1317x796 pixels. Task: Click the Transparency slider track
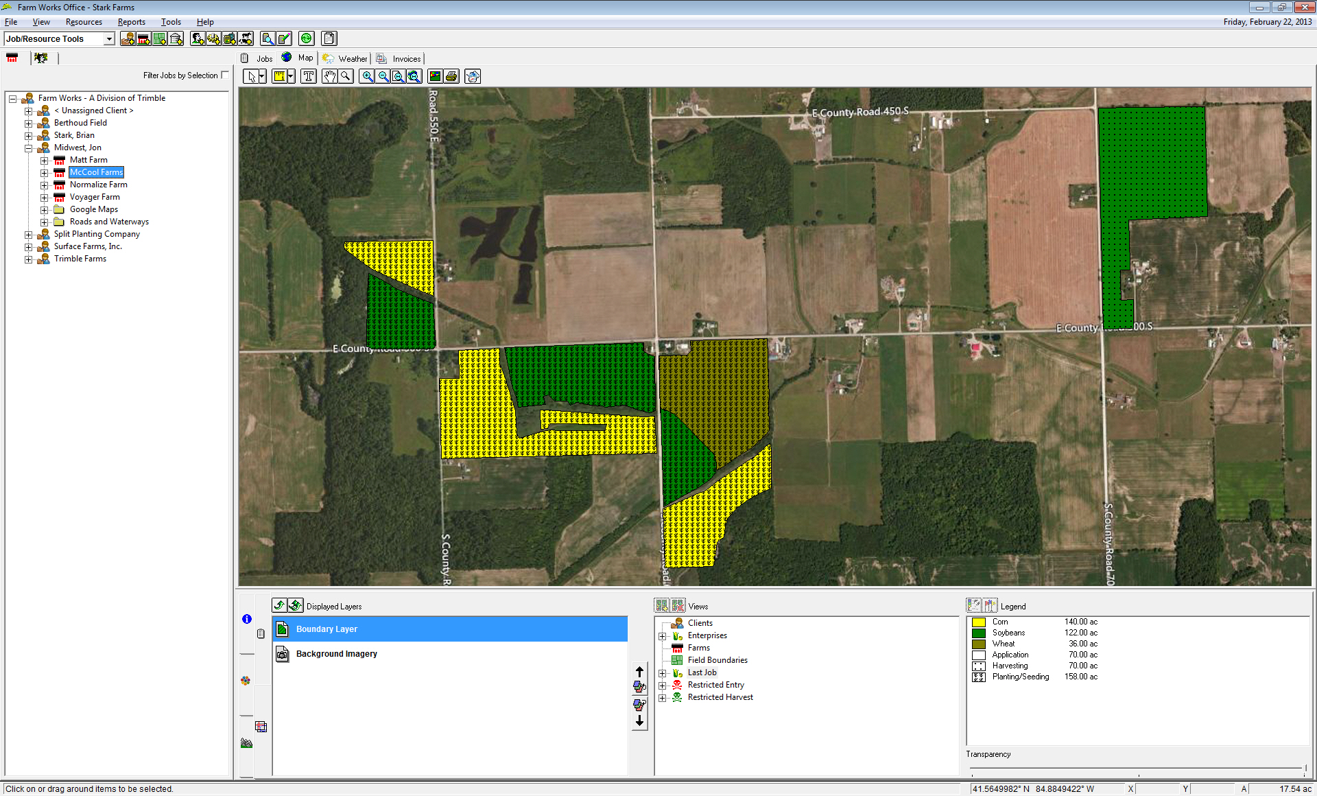[x=1137, y=769]
